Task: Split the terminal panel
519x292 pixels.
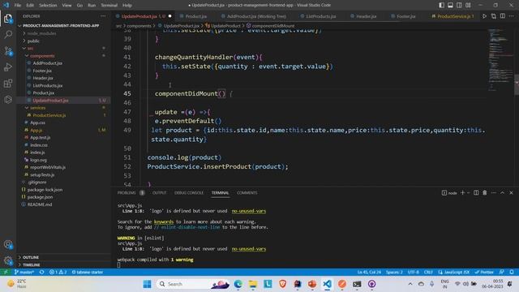Action: coord(476,193)
